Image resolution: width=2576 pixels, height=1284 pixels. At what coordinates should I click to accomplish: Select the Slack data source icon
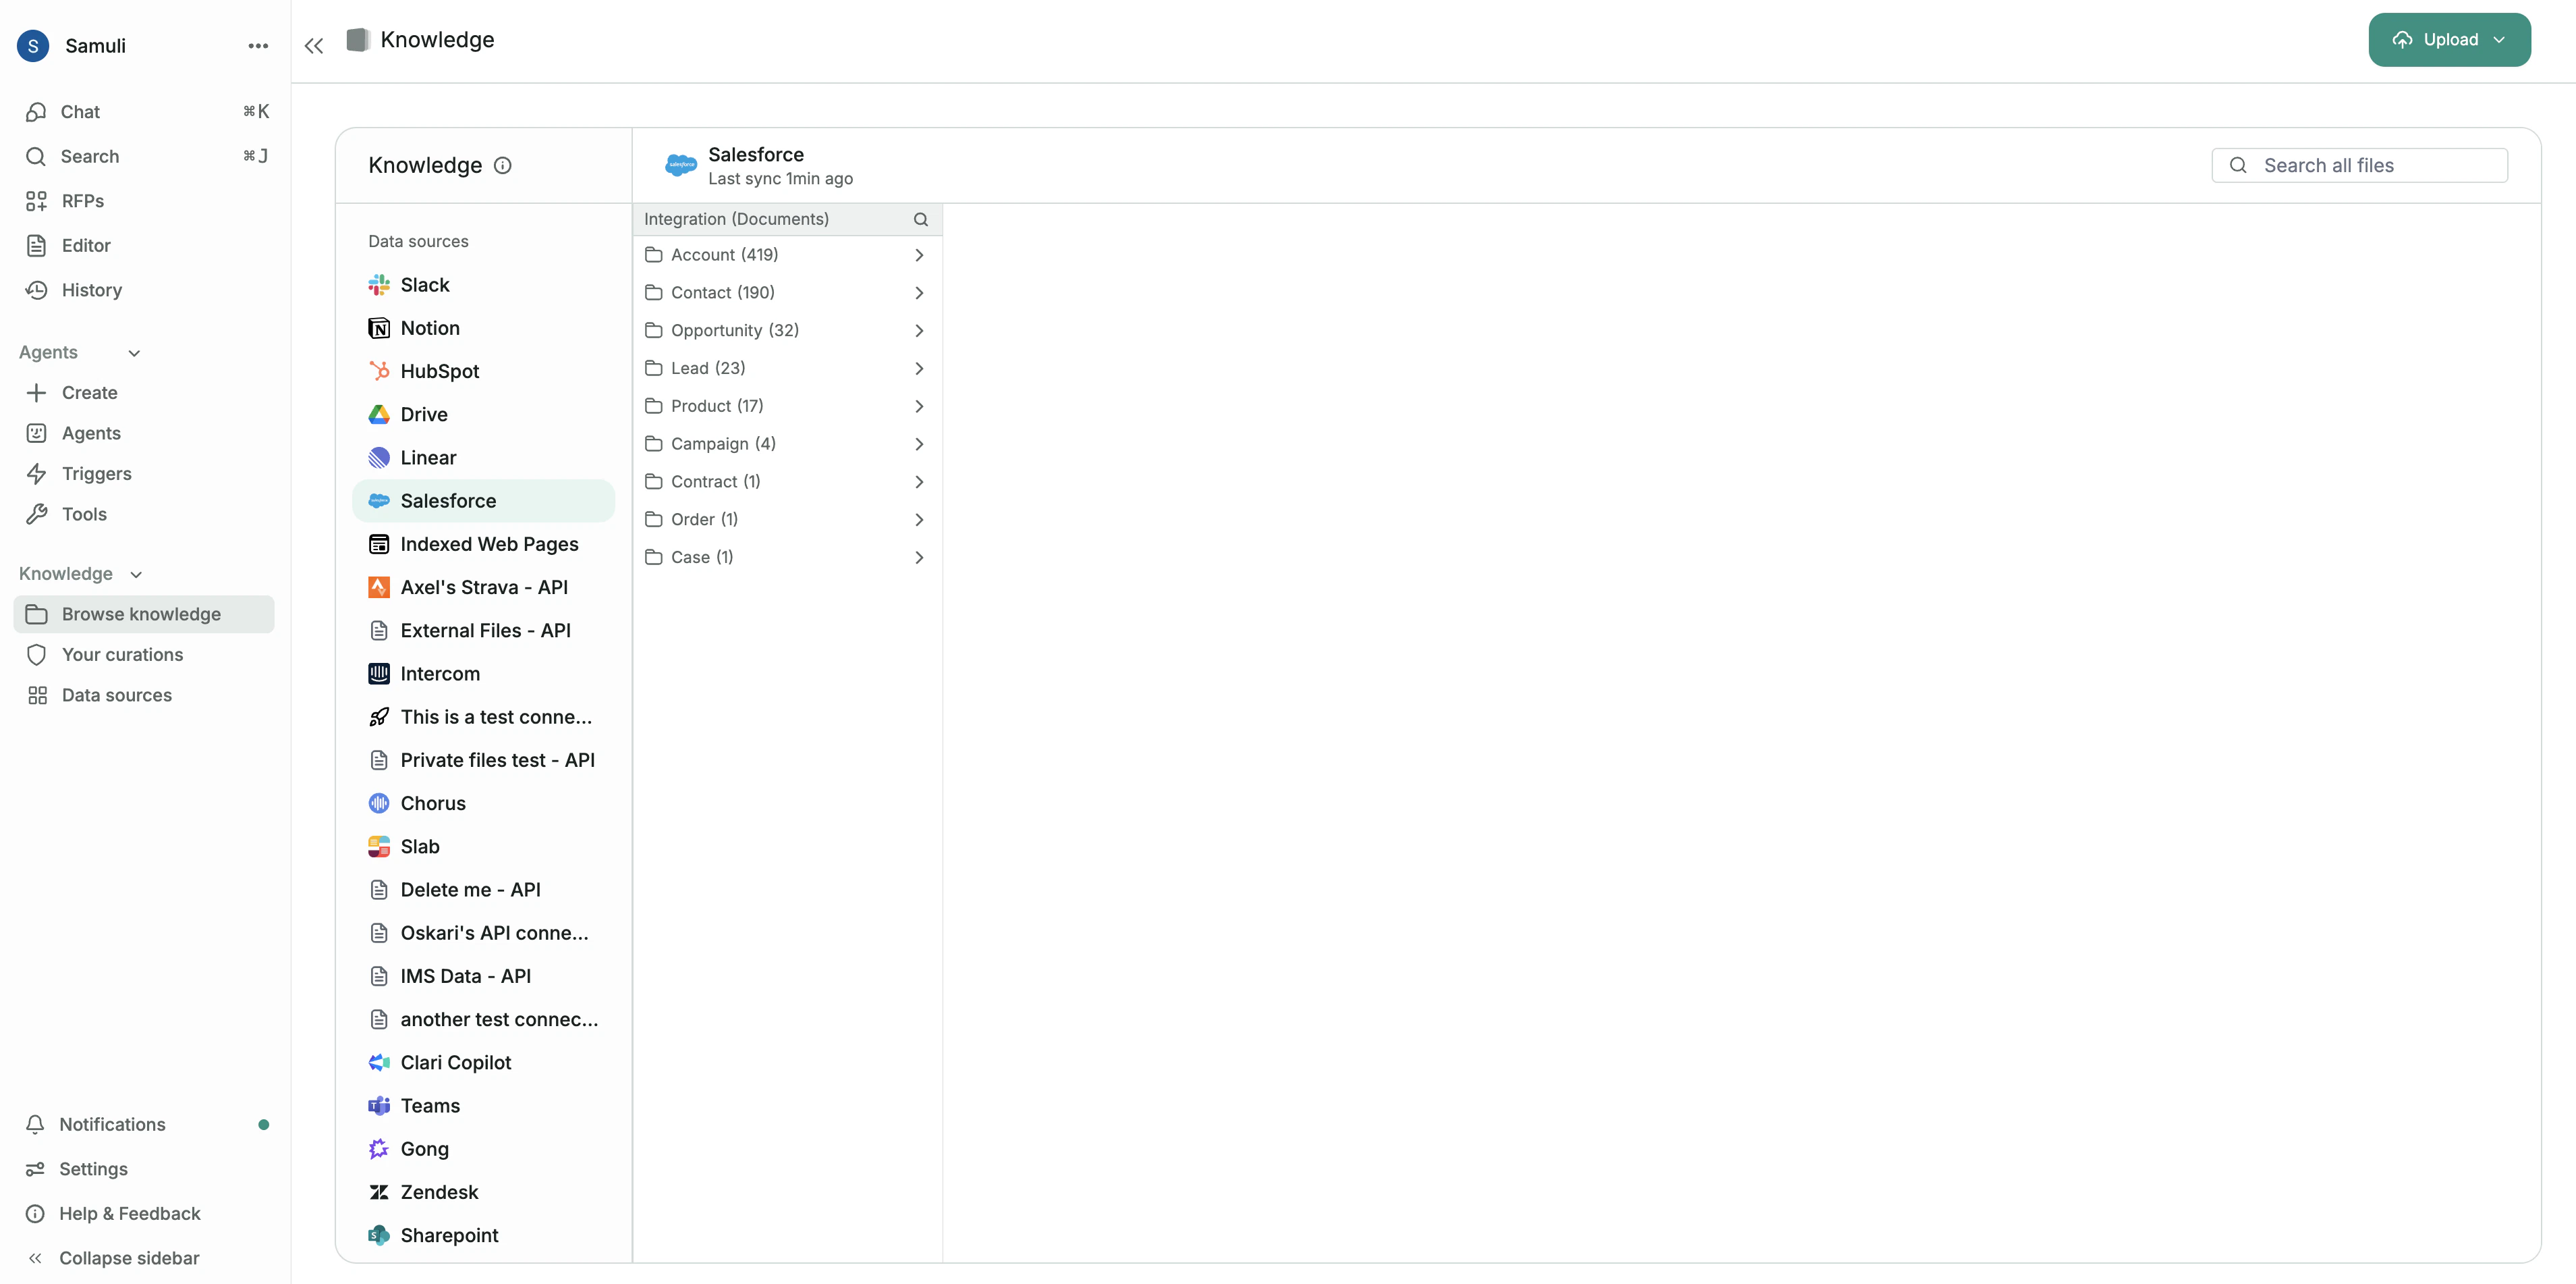pos(379,284)
